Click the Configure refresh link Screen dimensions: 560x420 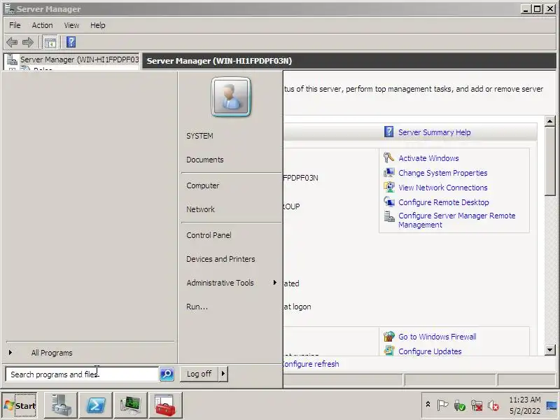(x=311, y=364)
